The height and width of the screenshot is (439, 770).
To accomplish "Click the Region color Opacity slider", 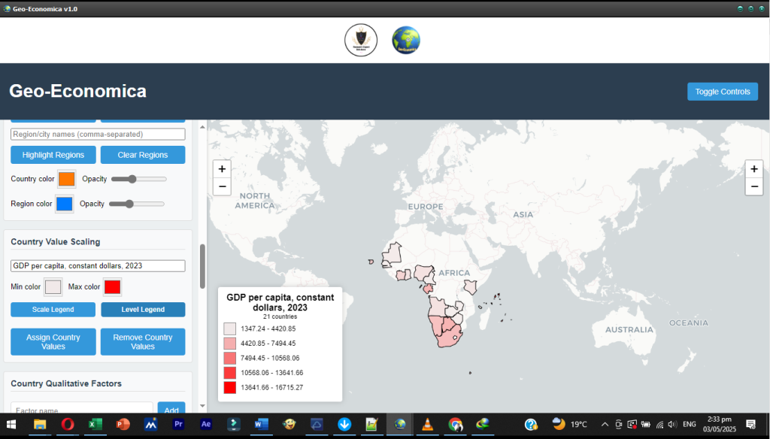I will (137, 204).
